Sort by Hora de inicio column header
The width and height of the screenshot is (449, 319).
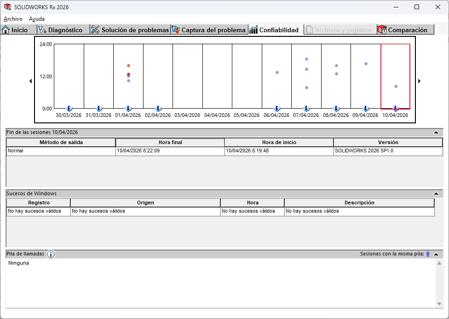click(279, 142)
